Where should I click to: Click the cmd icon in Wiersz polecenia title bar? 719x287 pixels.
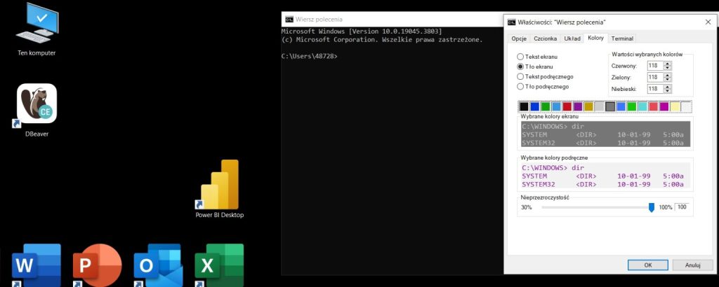pos(289,20)
